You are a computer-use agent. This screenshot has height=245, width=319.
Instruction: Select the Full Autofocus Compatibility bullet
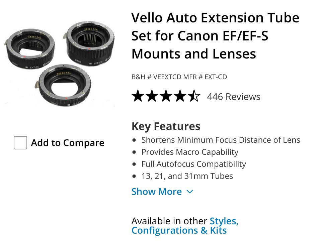tap(193, 164)
